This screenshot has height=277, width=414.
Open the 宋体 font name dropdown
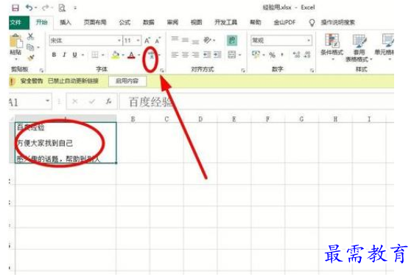119,41
